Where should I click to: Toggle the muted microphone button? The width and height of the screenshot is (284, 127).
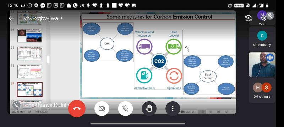click(x=125, y=108)
